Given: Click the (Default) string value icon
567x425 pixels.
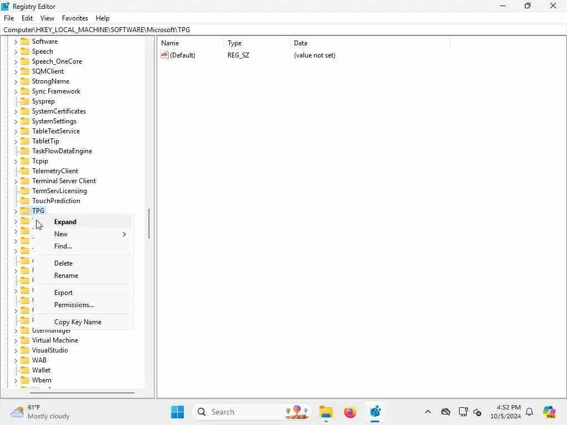Looking at the screenshot, I should (x=164, y=55).
